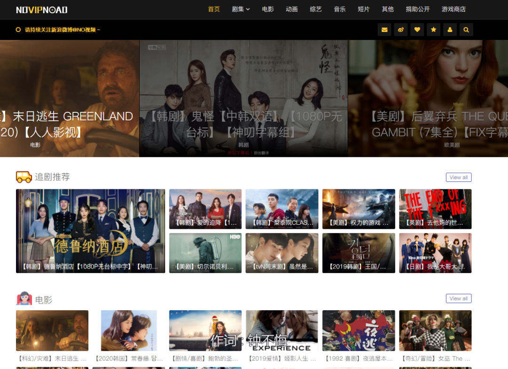508x369 pixels.
Task: Open the 德鲁纳酒店 drama thumbnail
Action: (90, 230)
